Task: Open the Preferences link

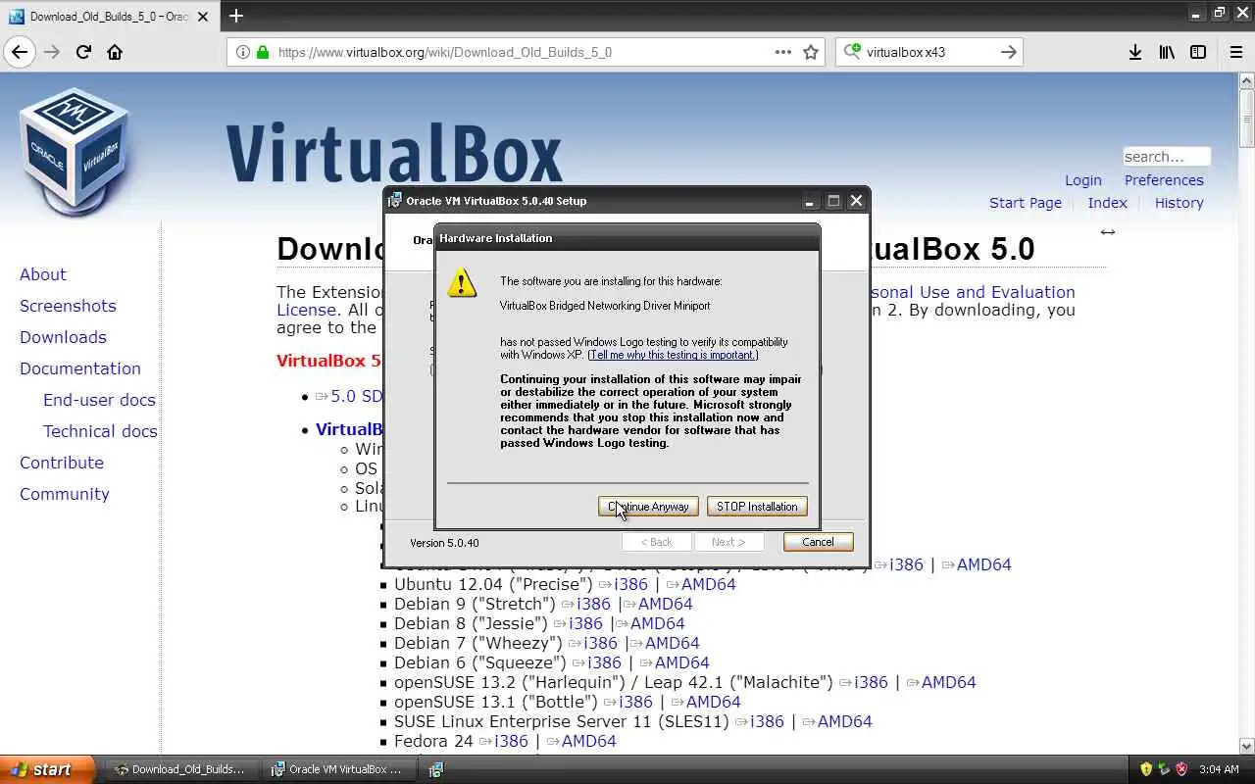Action: tap(1164, 180)
